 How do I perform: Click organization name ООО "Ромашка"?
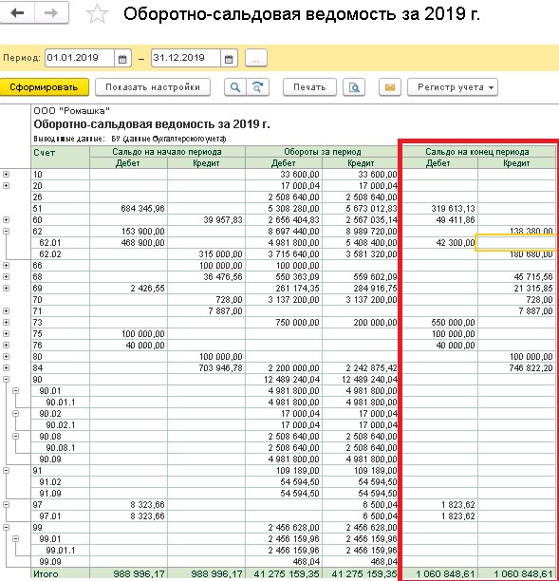point(71,111)
